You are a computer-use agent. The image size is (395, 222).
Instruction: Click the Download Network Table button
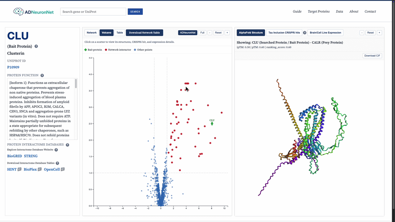(144, 33)
